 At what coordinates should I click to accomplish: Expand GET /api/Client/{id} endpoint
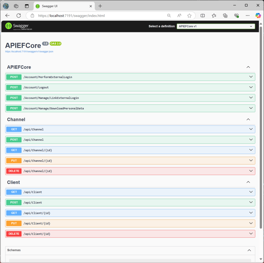click(x=130, y=213)
